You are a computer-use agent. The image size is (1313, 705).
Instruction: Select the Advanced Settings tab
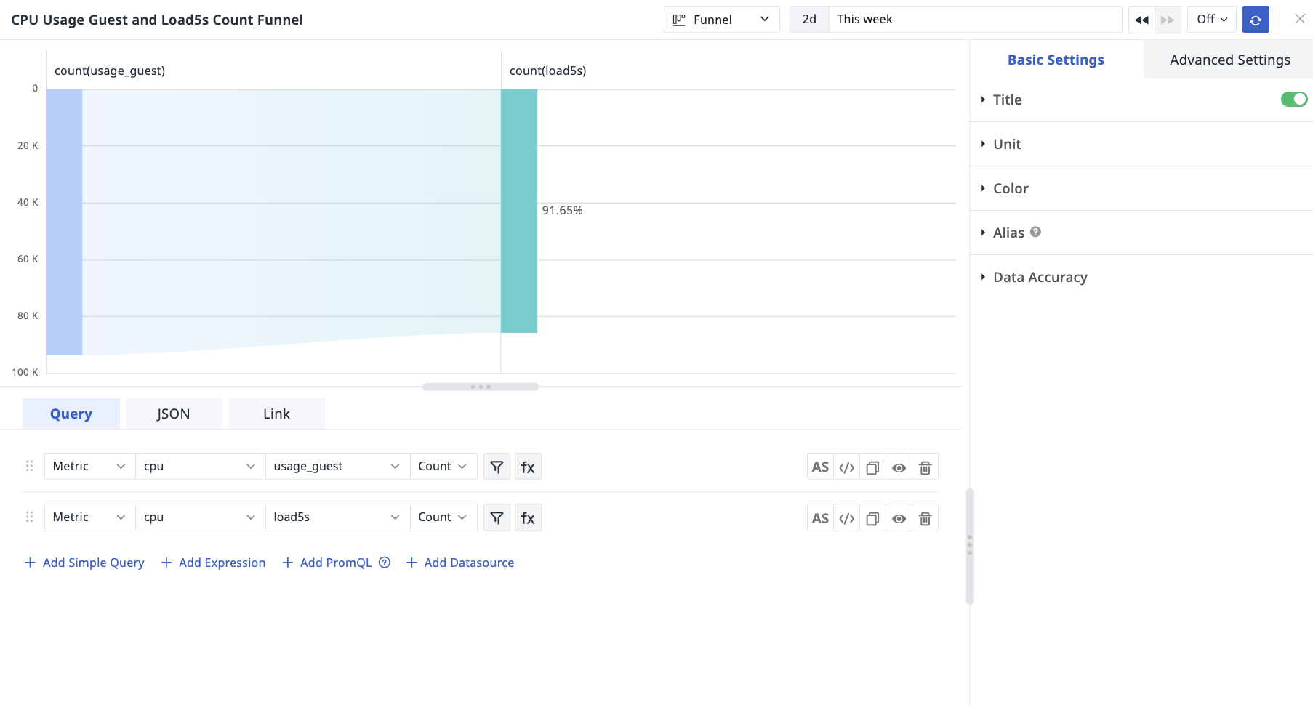(1230, 60)
